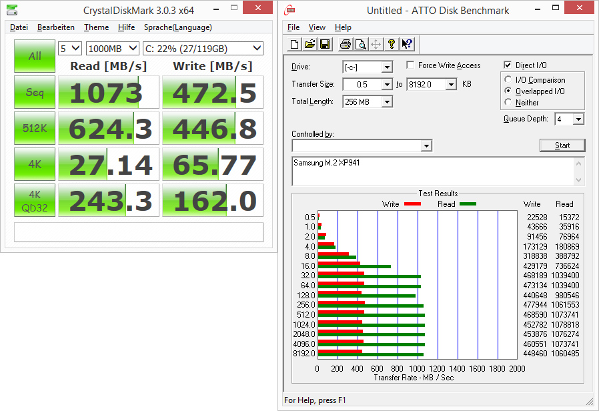Viewport: 599px width, 411px height.
Task: Open the Help menu in ATTO
Action: click(x=343, y=27)
